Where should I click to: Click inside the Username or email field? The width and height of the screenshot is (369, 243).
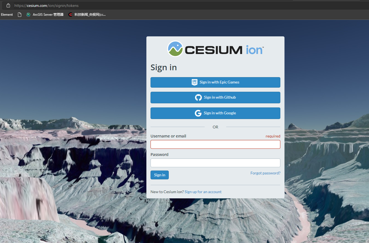(215, 144)
